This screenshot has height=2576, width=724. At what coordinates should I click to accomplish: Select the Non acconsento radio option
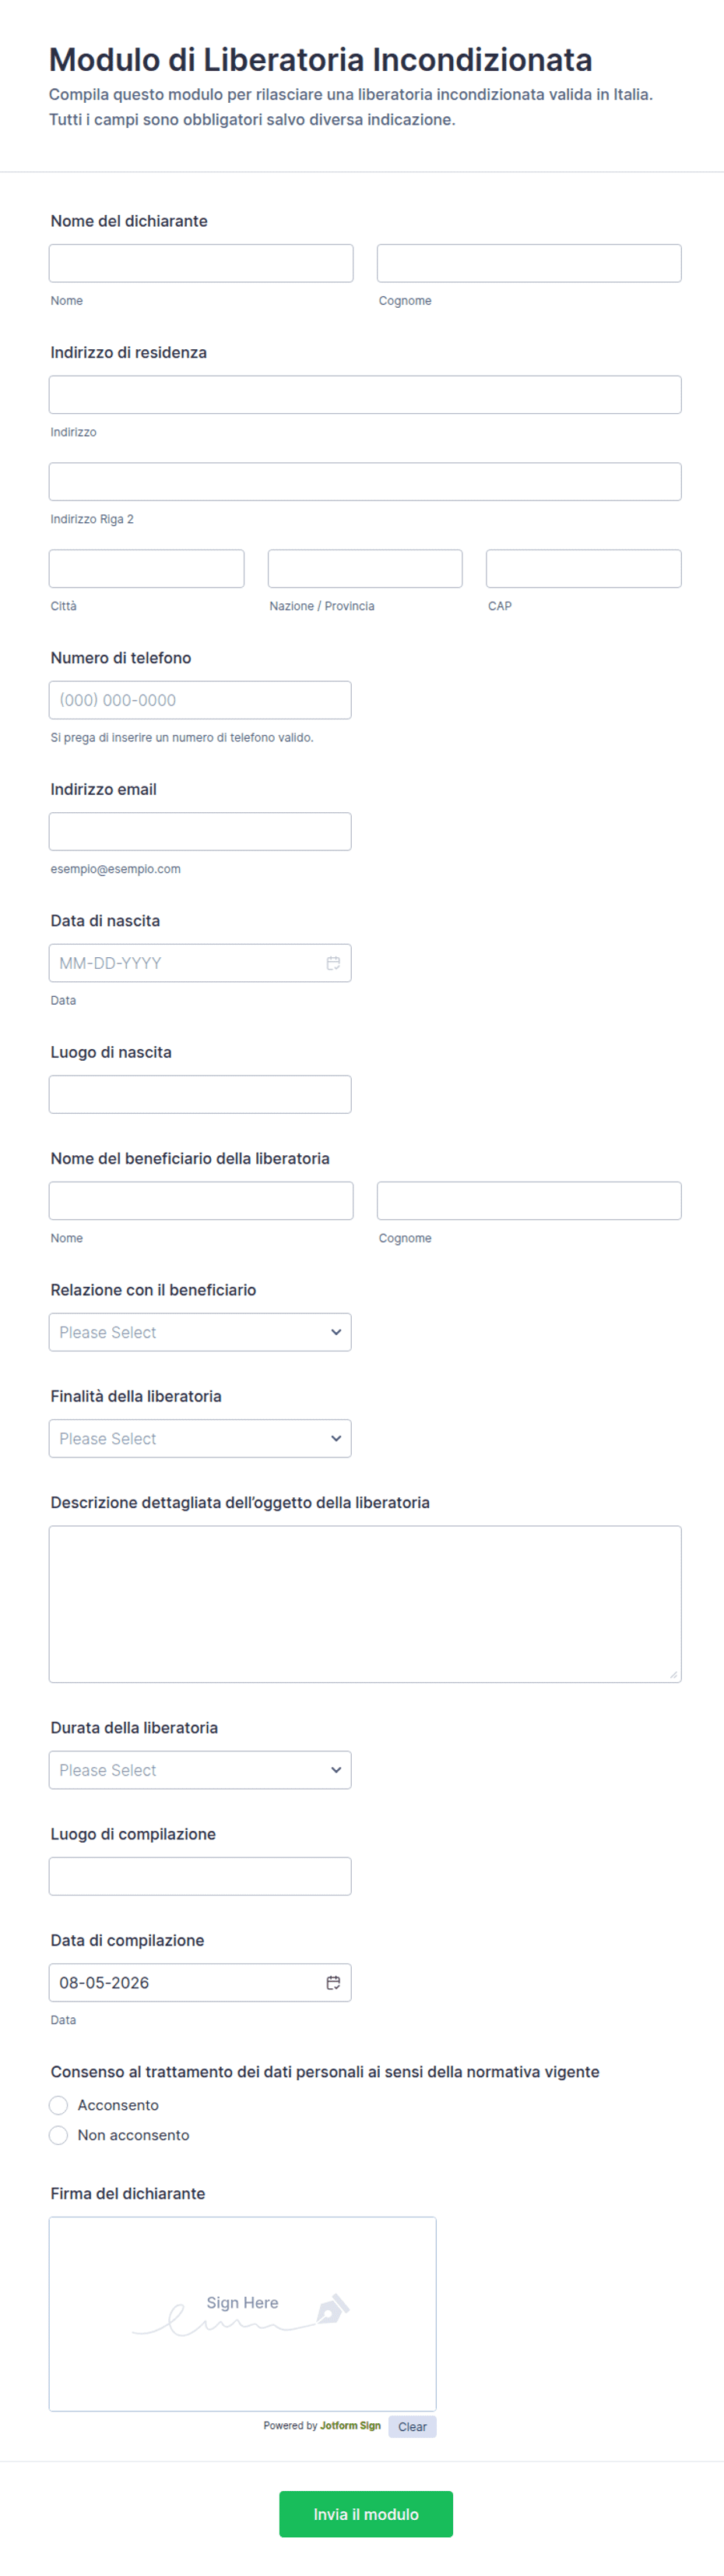pyautogui.click(x=59, y=2135)
